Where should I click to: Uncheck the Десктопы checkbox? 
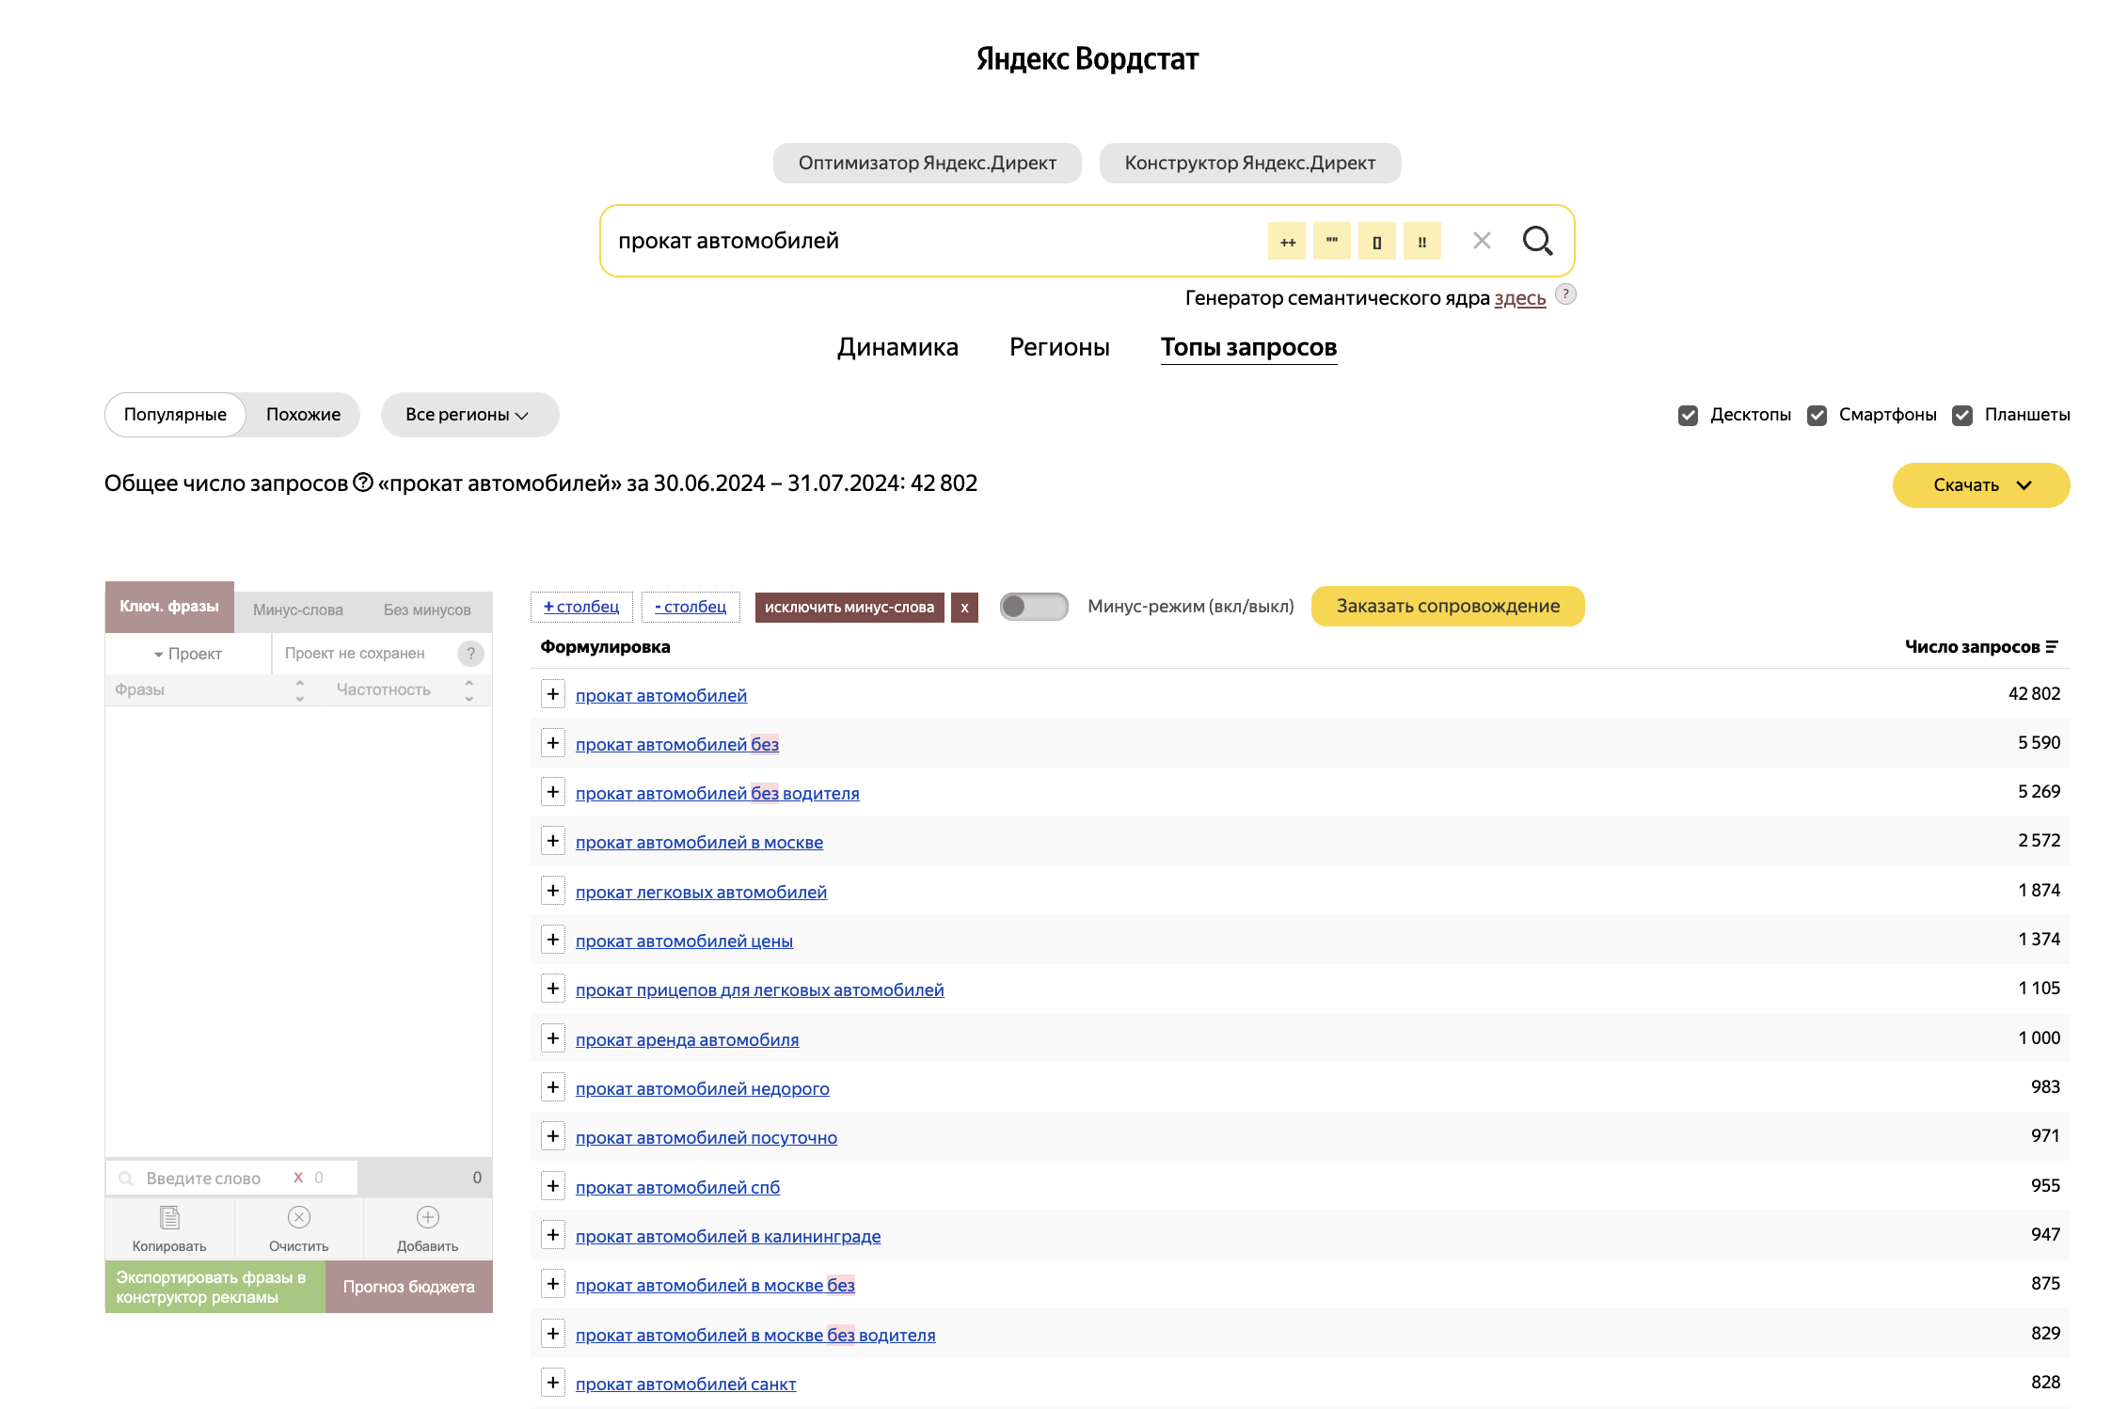pyautogui.click(x=1688, y=415)
